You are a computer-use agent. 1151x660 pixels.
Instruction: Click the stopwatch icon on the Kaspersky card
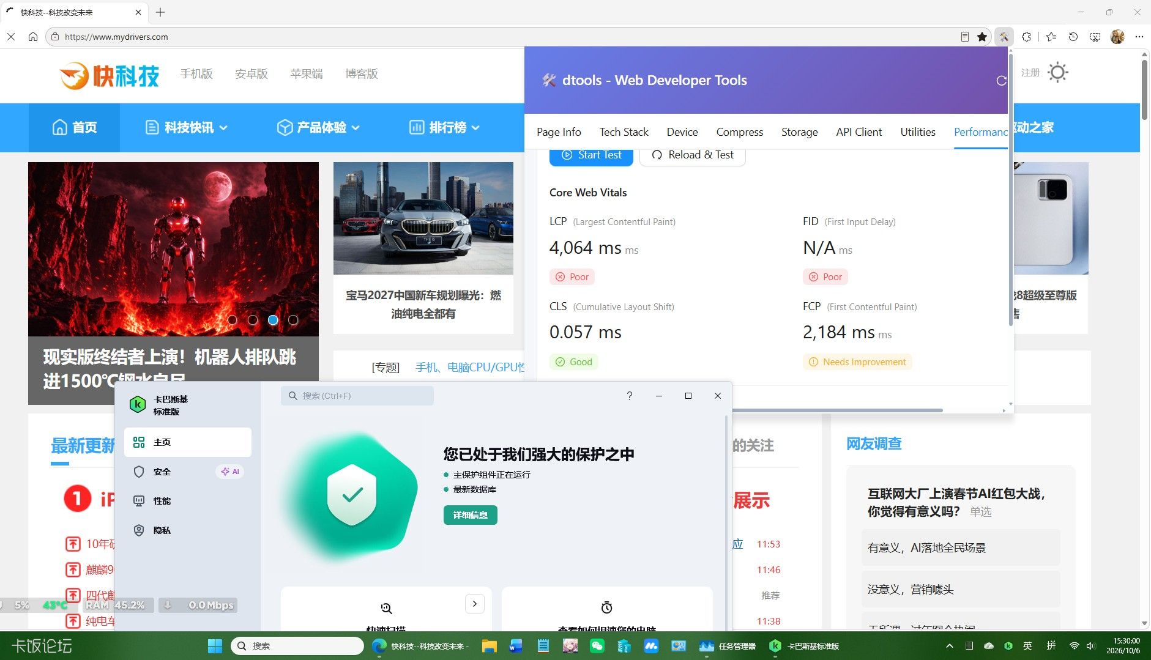click(606, 607)
